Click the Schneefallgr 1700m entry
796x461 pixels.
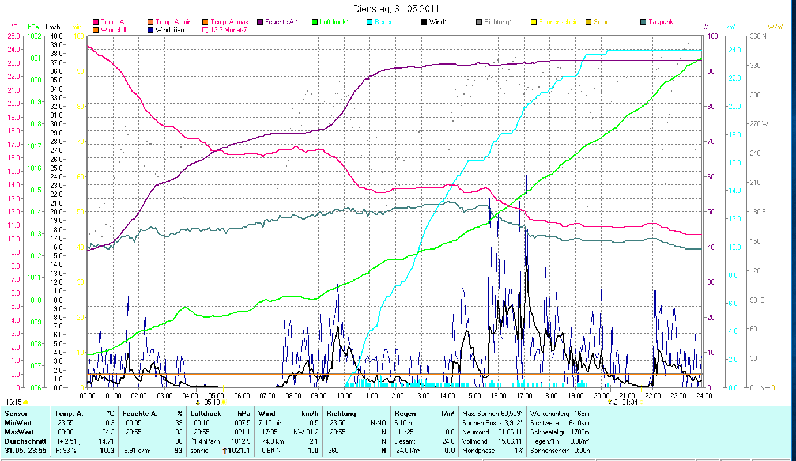pyautogui.click(x=560, y=432)
